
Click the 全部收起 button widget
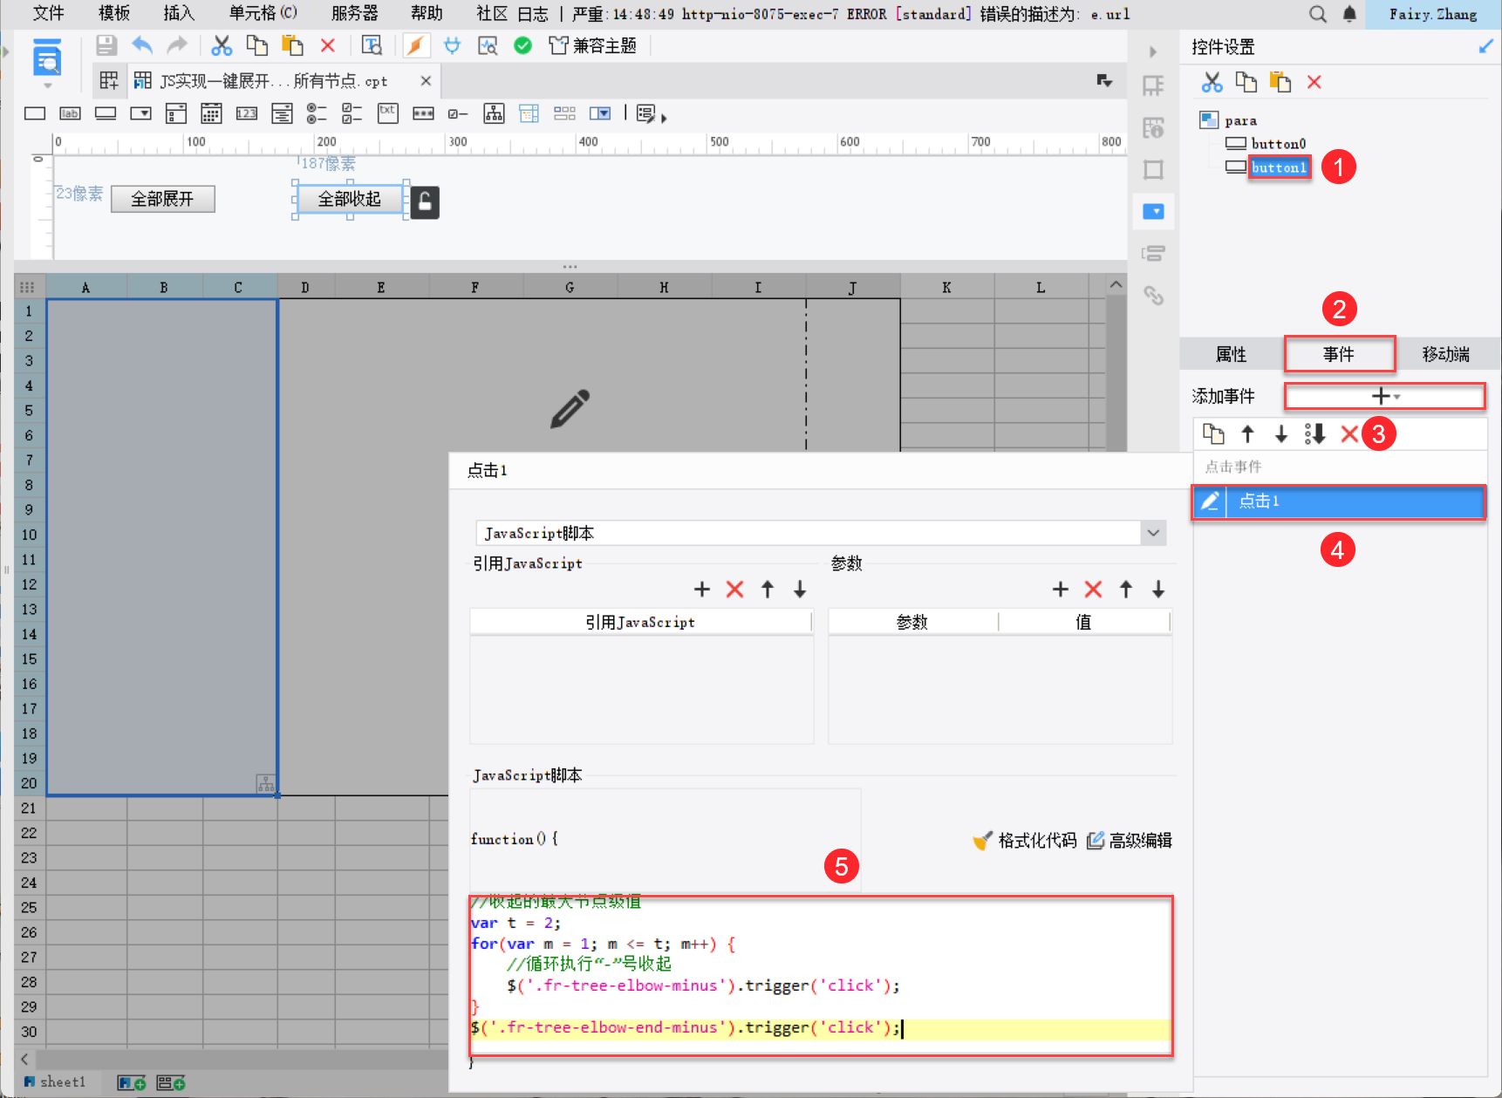coord(350,199)
